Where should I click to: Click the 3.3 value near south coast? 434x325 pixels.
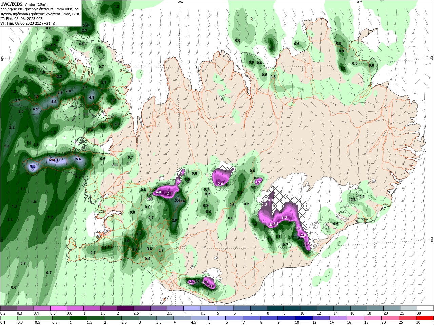(192, 282)
